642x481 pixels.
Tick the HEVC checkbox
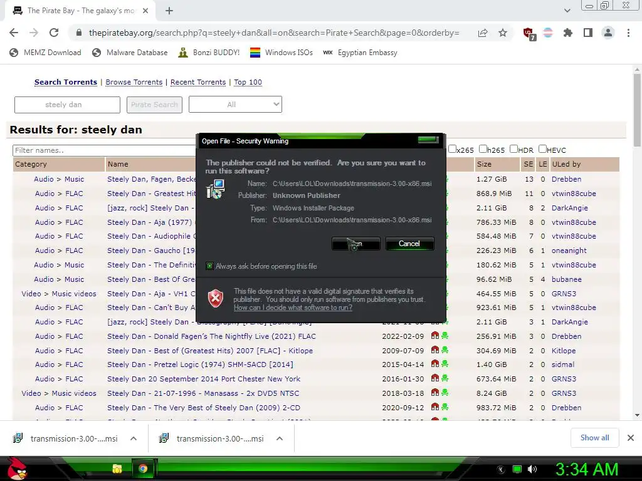542,149
